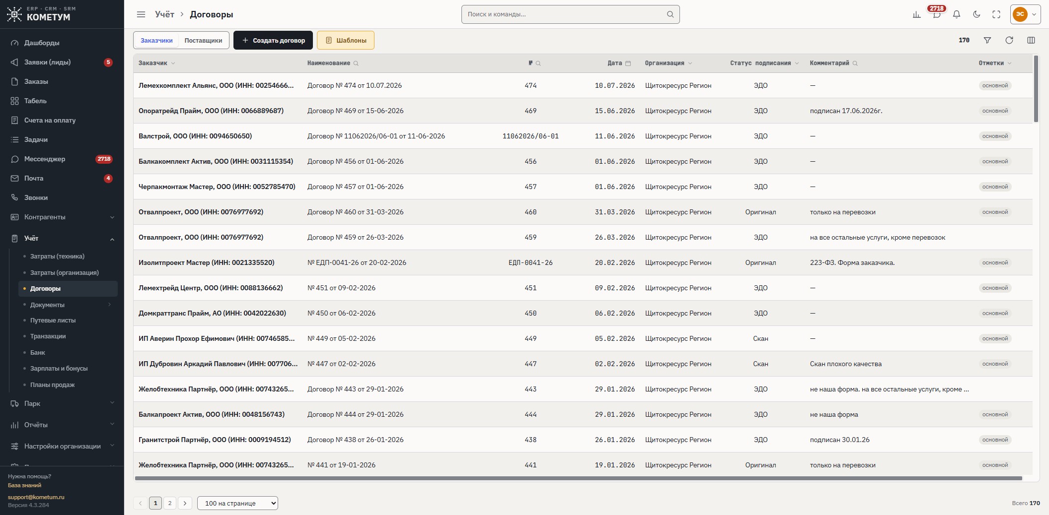Viewport: 1049px width, 515px height.
Task: Toggle the hamburger sidebar menu icon
Action: (x=141, y=14)
